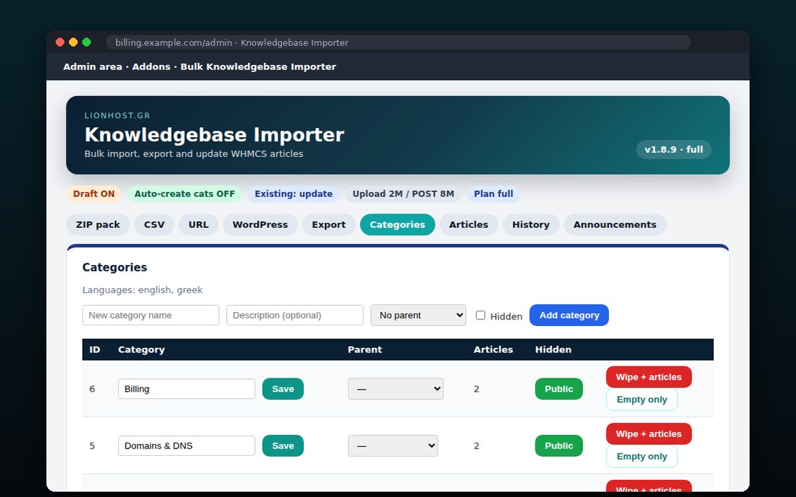Empty only the Billing category
This screenshot has width=796, height=497.
point(642,400)
